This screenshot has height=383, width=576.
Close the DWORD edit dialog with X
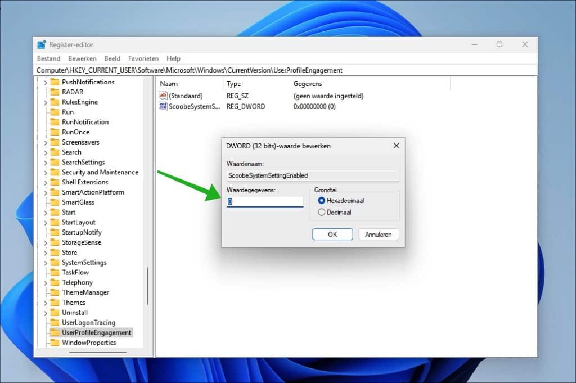pyautogui.click(x=397, y=146)
